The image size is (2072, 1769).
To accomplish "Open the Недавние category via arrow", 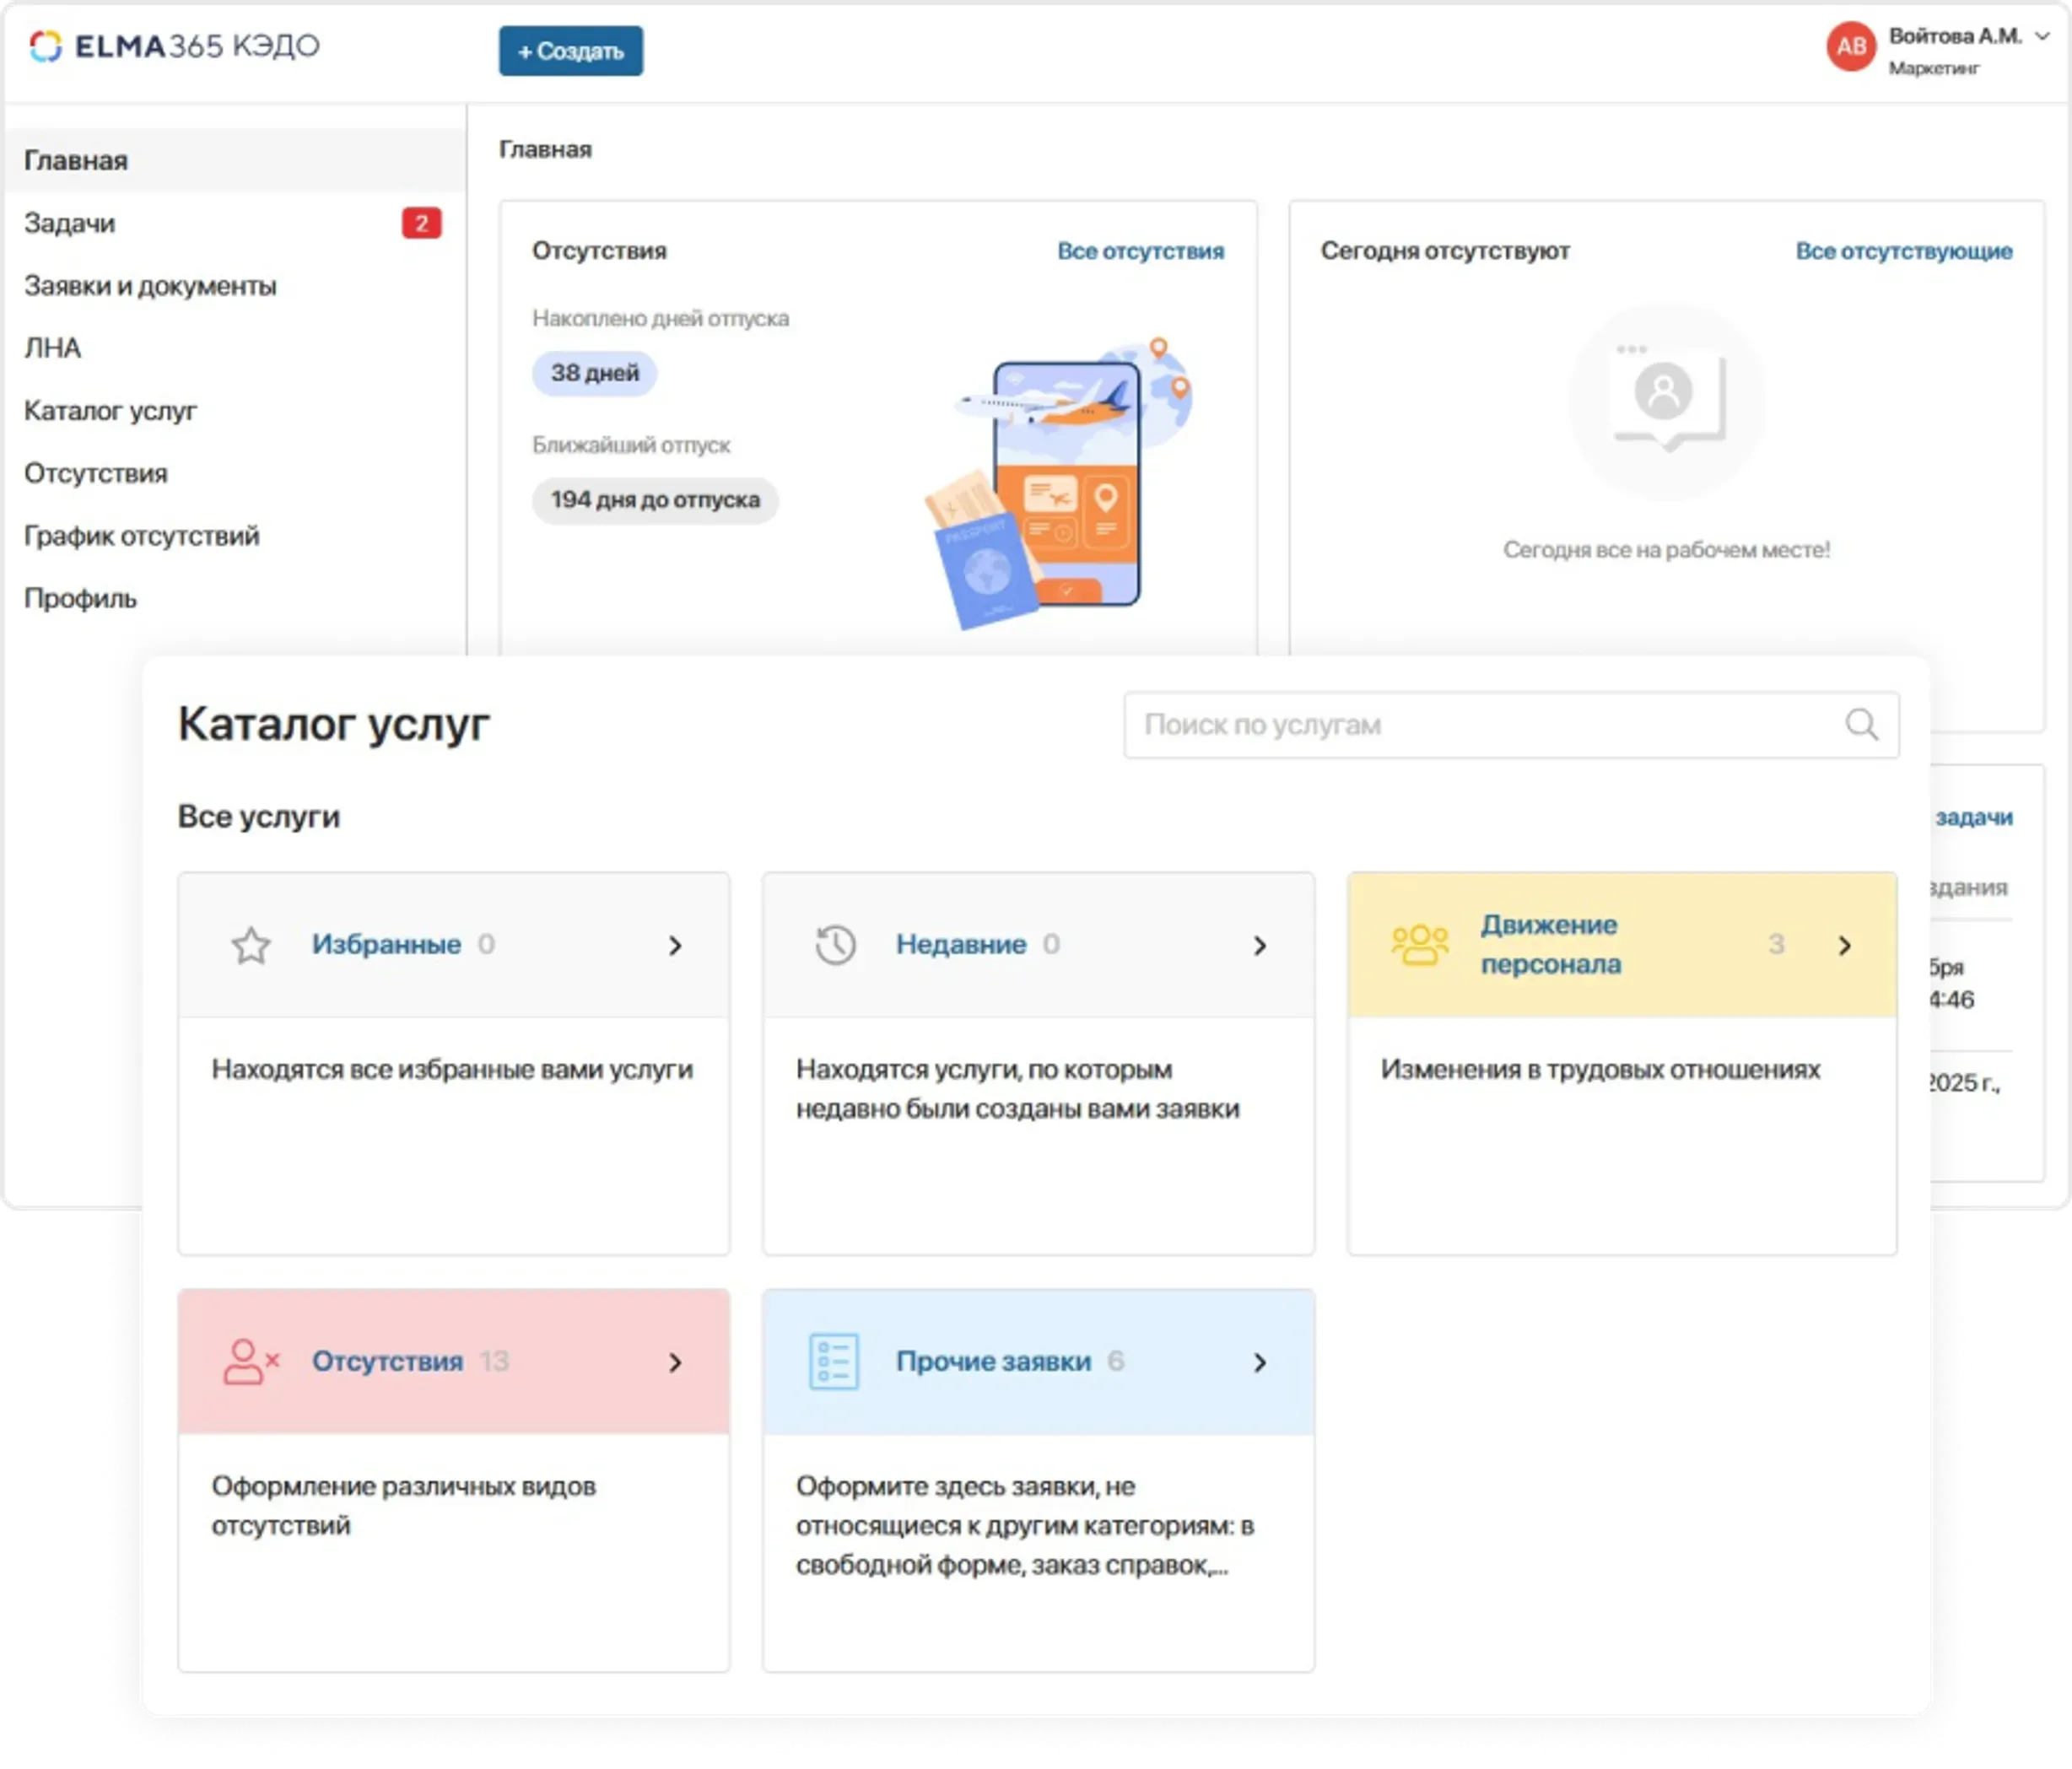I will 1261,946.
